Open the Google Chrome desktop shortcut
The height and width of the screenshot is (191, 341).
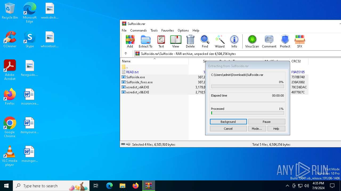coord(10,127)
